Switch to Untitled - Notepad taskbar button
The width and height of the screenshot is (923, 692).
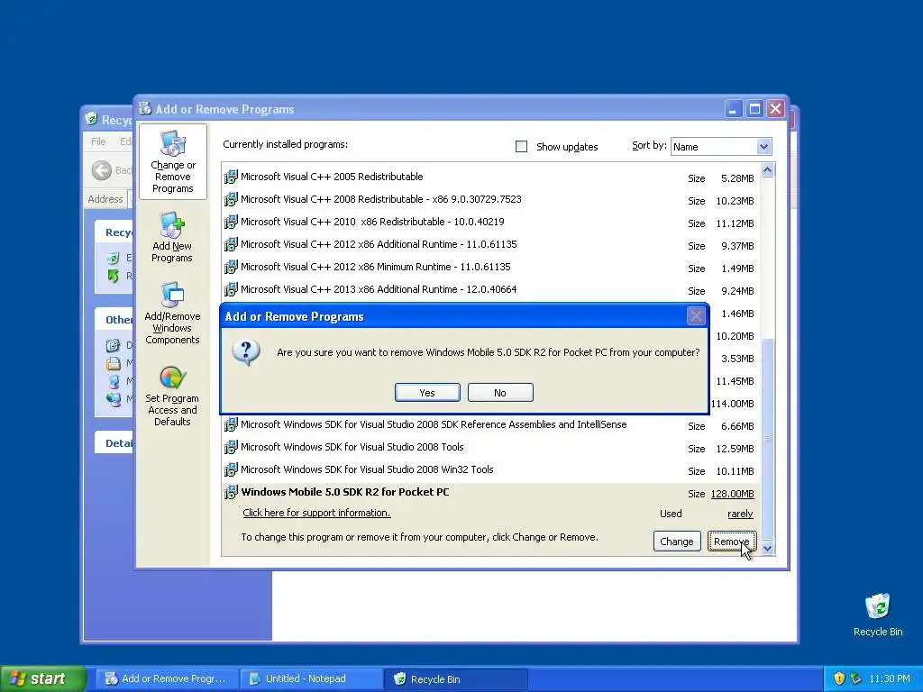(312, 678)
